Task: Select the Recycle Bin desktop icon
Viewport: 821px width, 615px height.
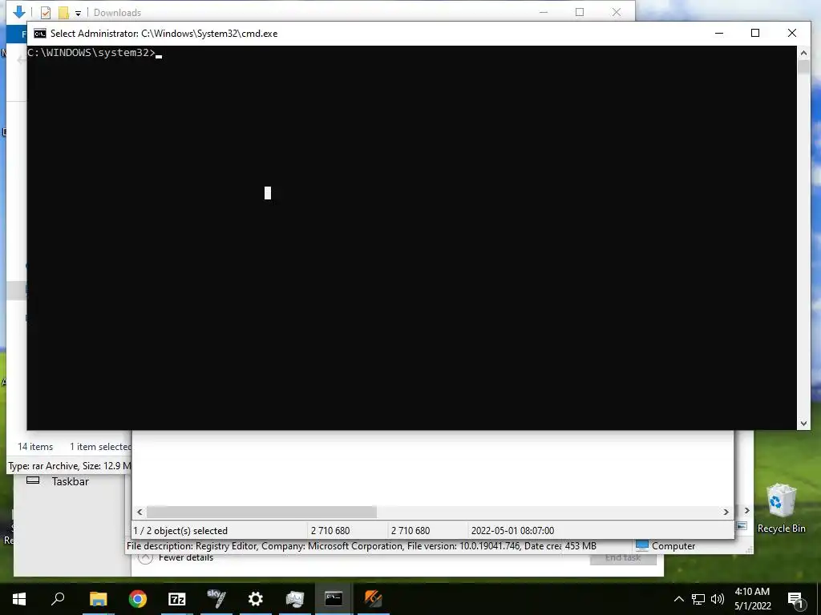Action: (781, 508)
